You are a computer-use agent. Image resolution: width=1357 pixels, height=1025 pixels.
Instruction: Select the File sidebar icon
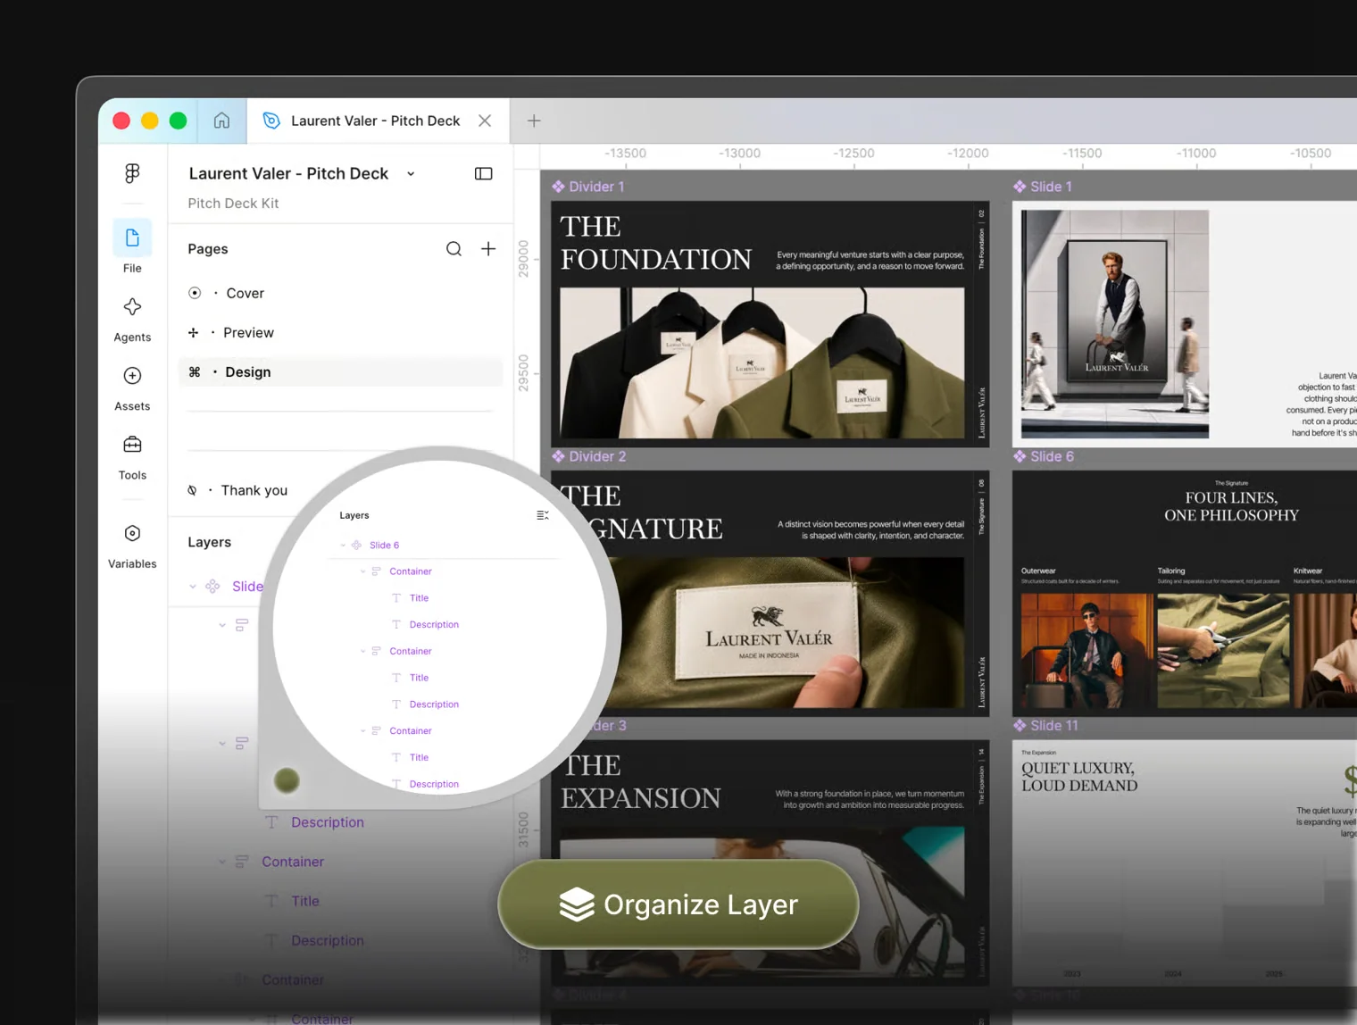132,238
